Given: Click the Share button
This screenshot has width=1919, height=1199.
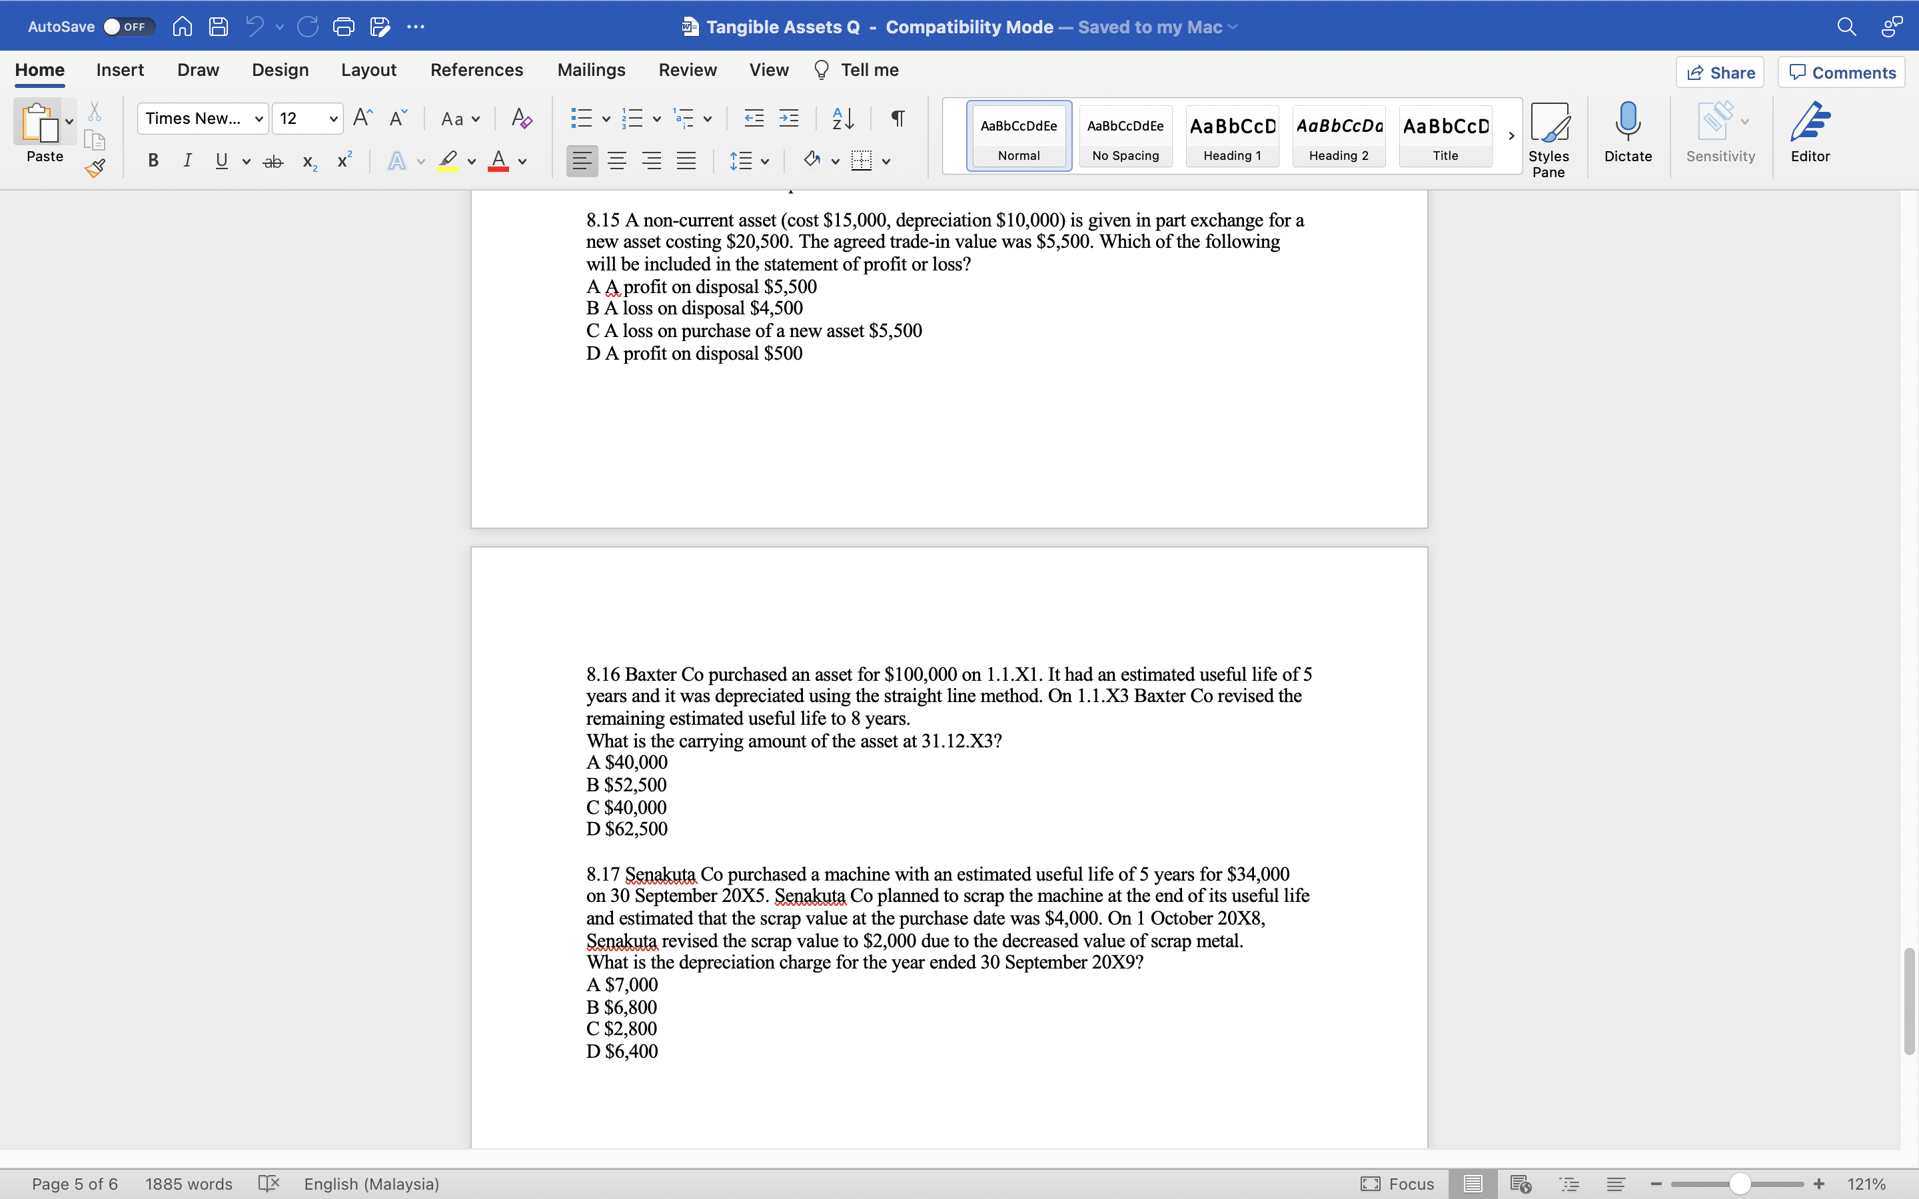Looking at the screenshot, I should (x=1719, y=73).
